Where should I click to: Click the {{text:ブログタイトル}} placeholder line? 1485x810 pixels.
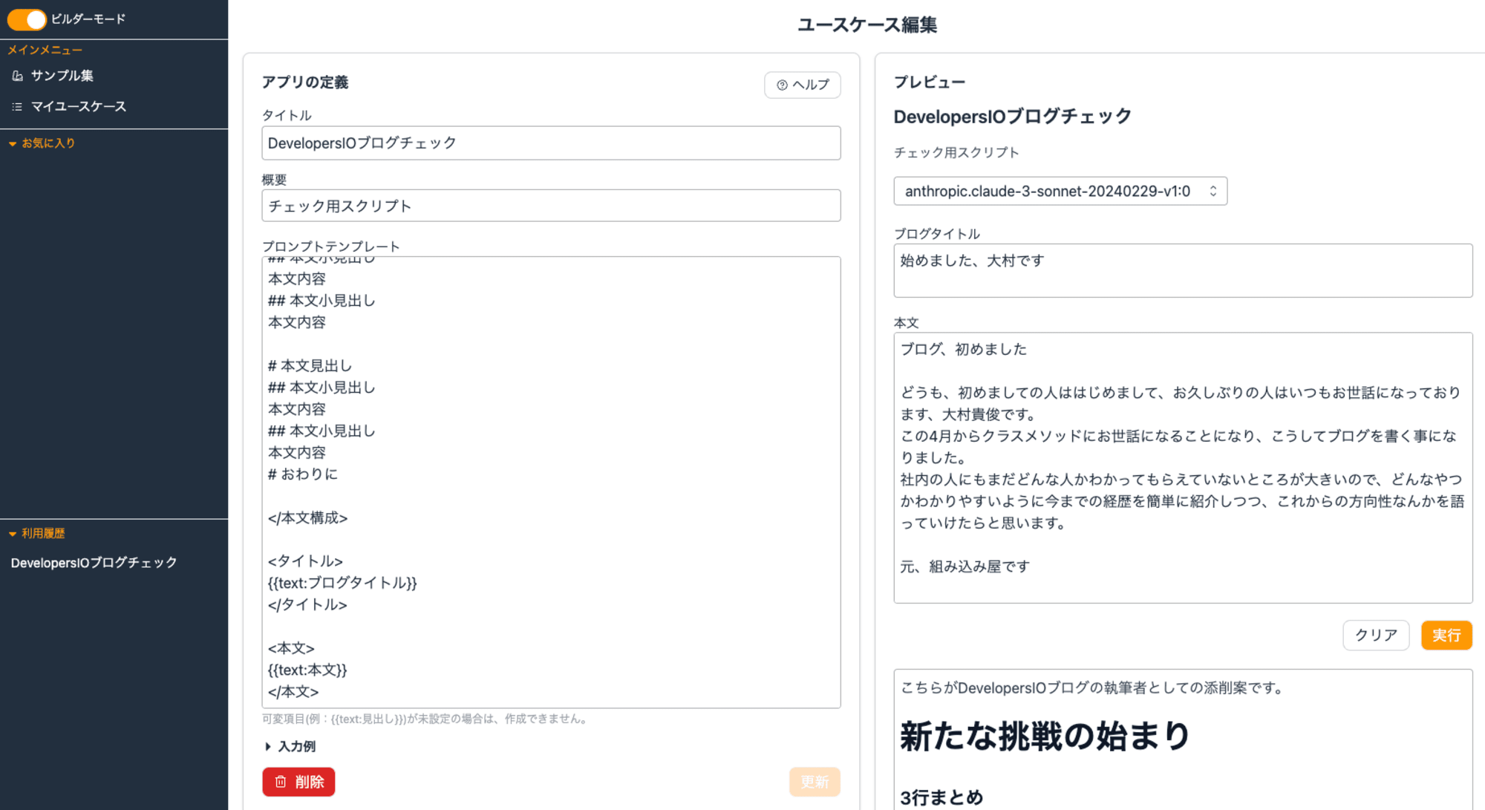click(342, 583)
